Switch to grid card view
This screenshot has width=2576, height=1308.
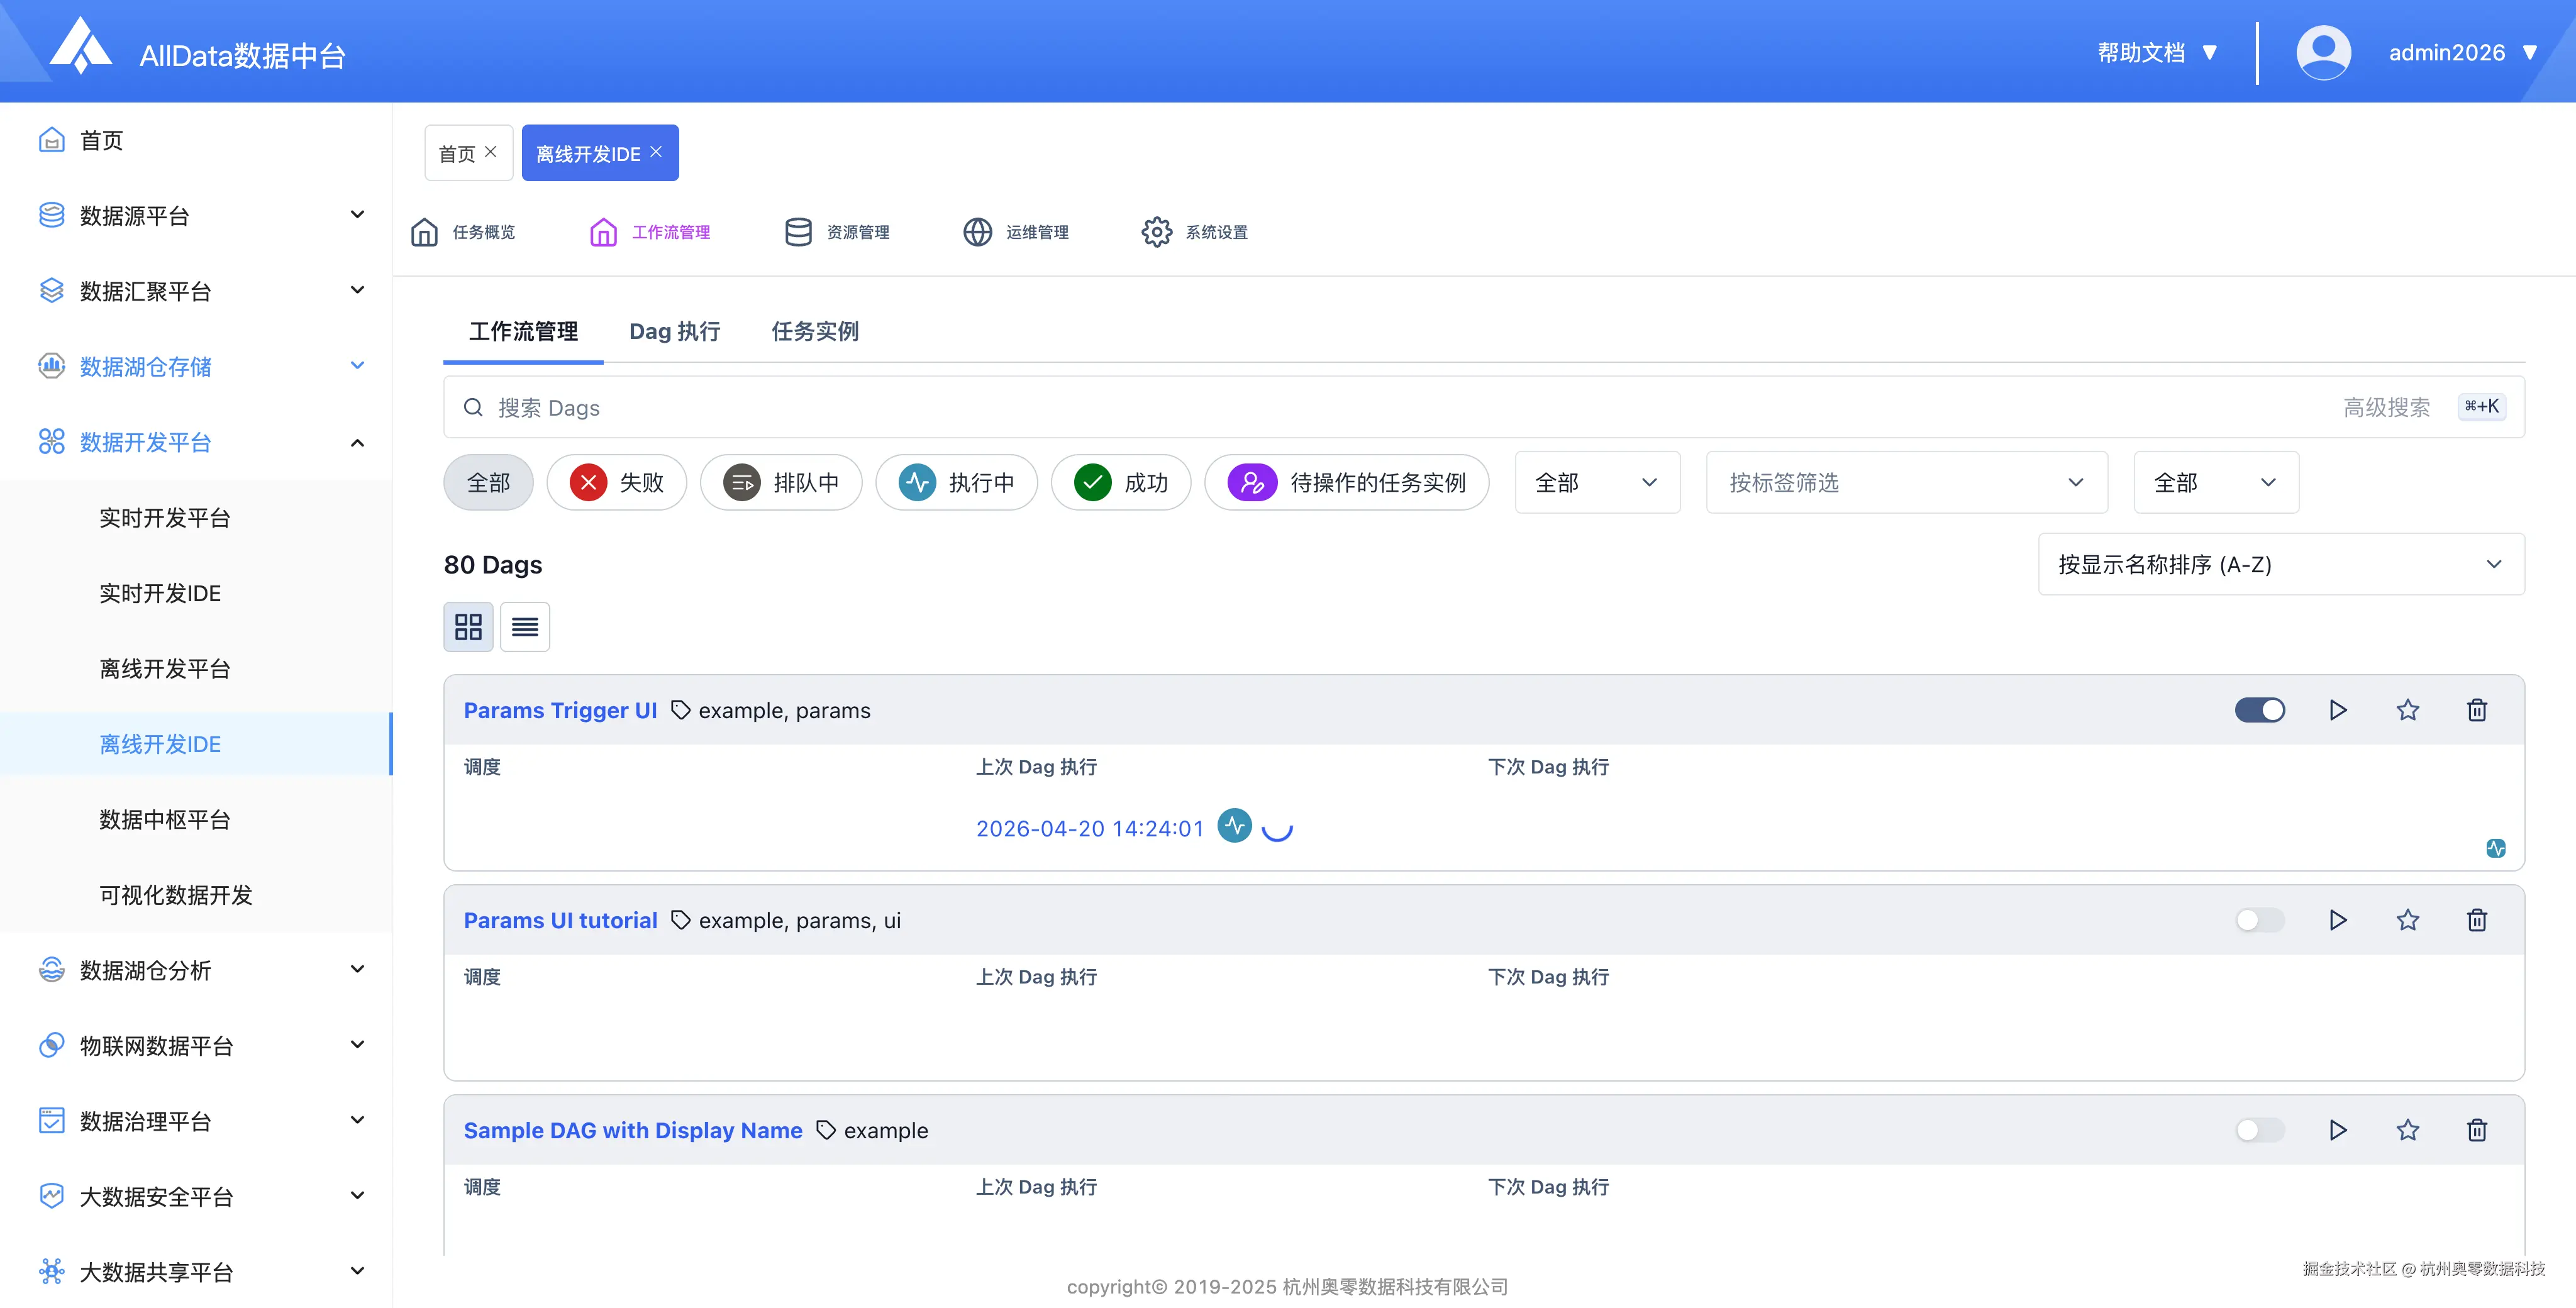point(468,627)
